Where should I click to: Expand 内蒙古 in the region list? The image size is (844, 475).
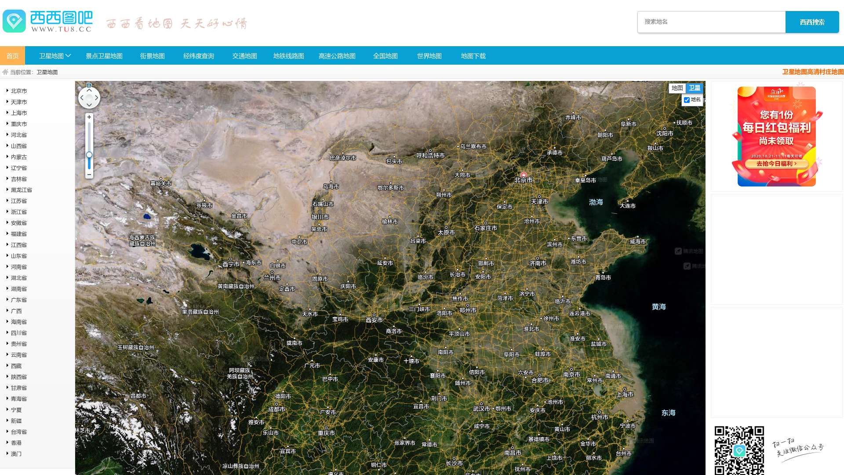[19, 157]
